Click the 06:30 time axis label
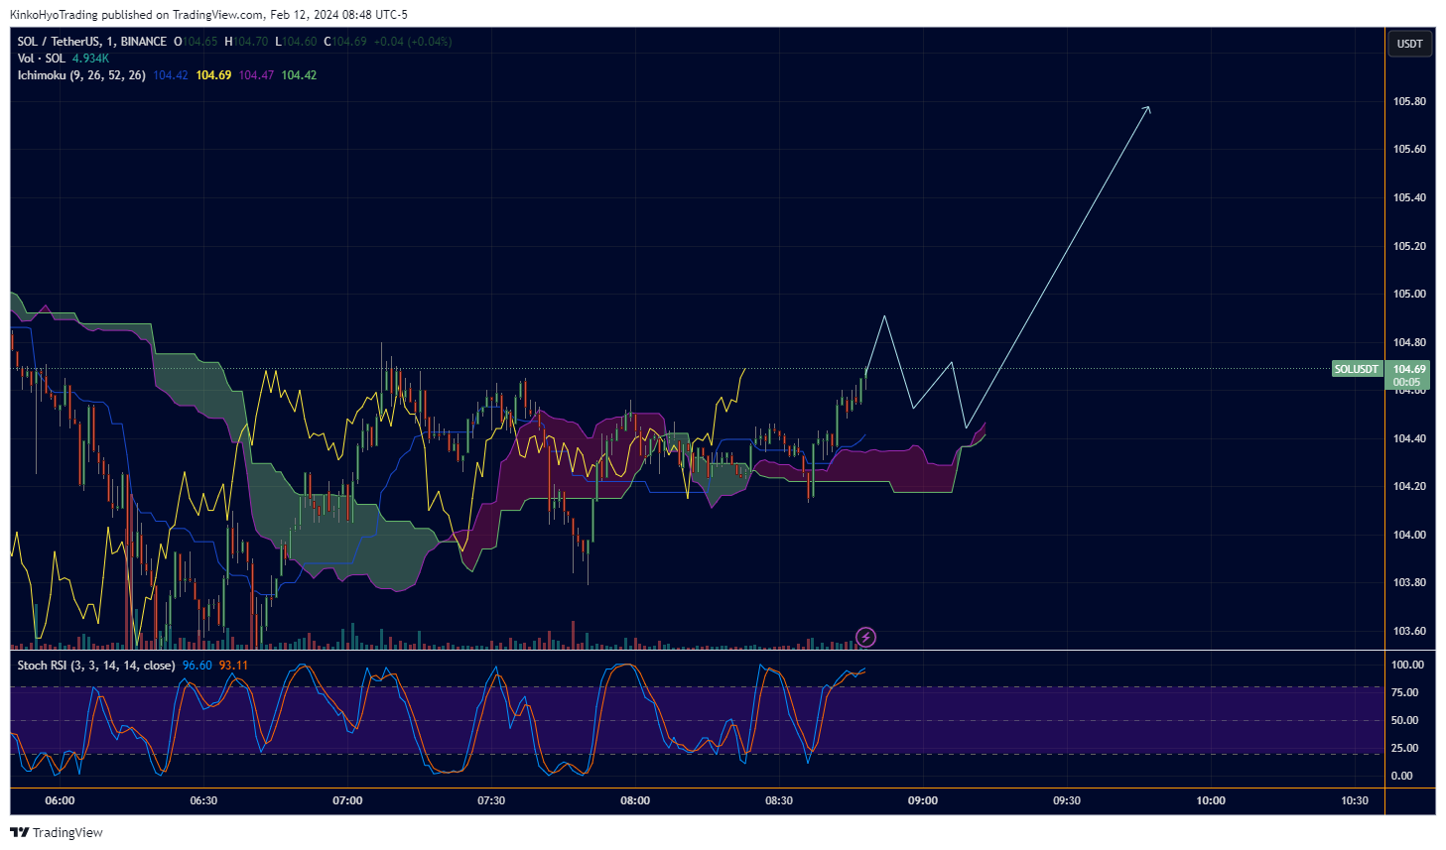The image size is (1446, 850). tap(203, 800)
